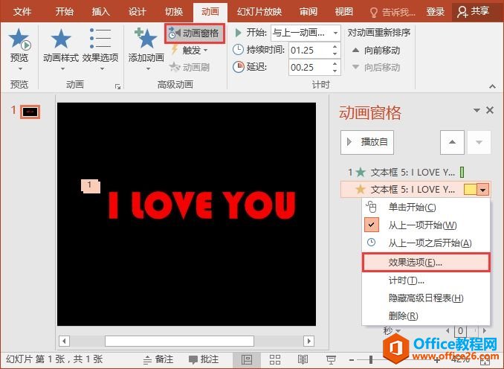Expand the Start timing combo box

(x=335, y=33)
